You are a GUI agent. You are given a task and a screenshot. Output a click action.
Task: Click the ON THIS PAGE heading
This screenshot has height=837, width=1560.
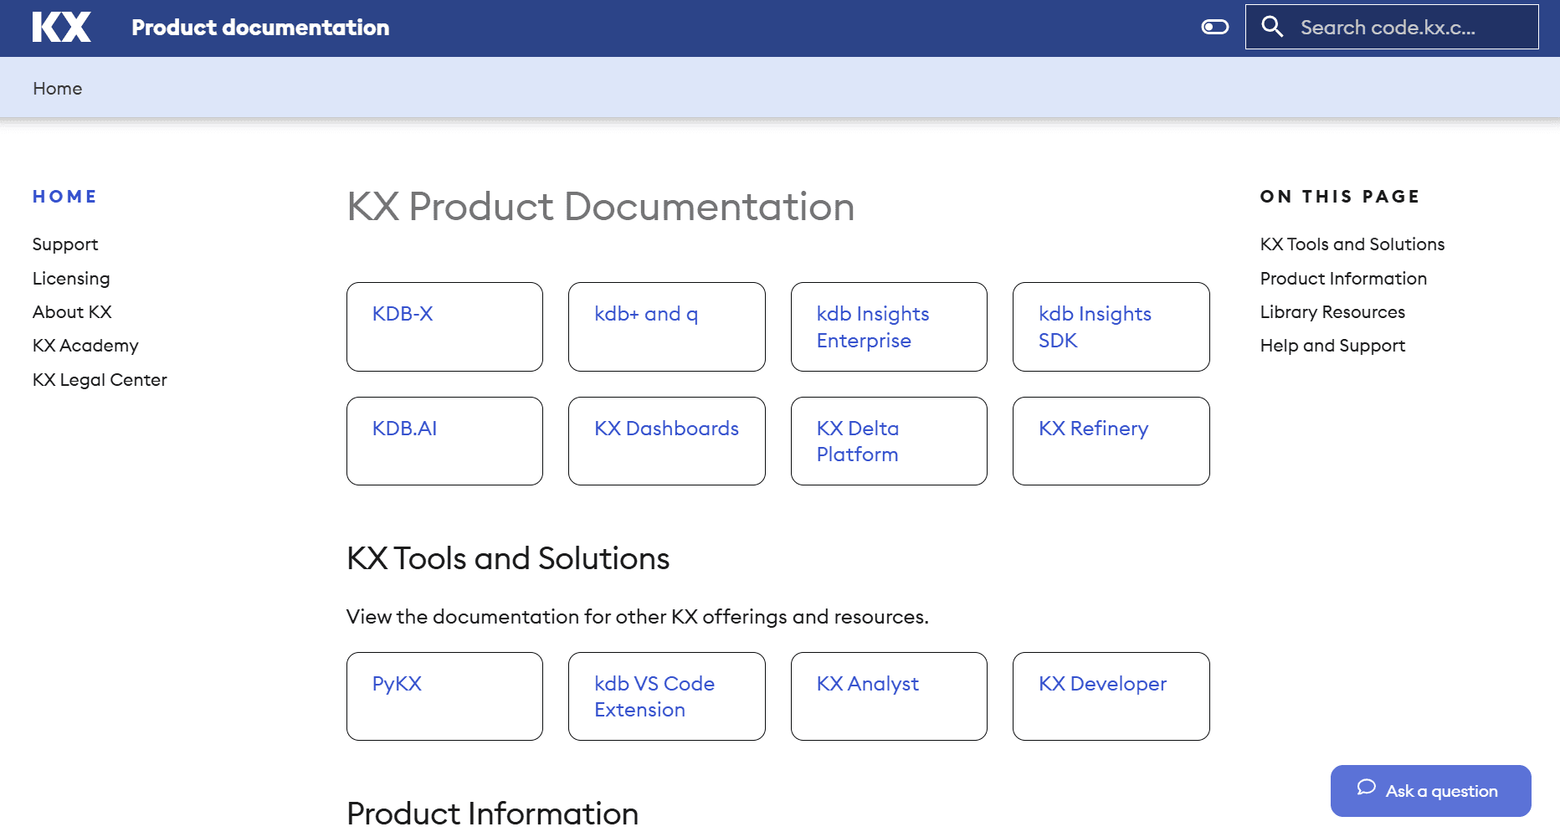click(1340, 197)
